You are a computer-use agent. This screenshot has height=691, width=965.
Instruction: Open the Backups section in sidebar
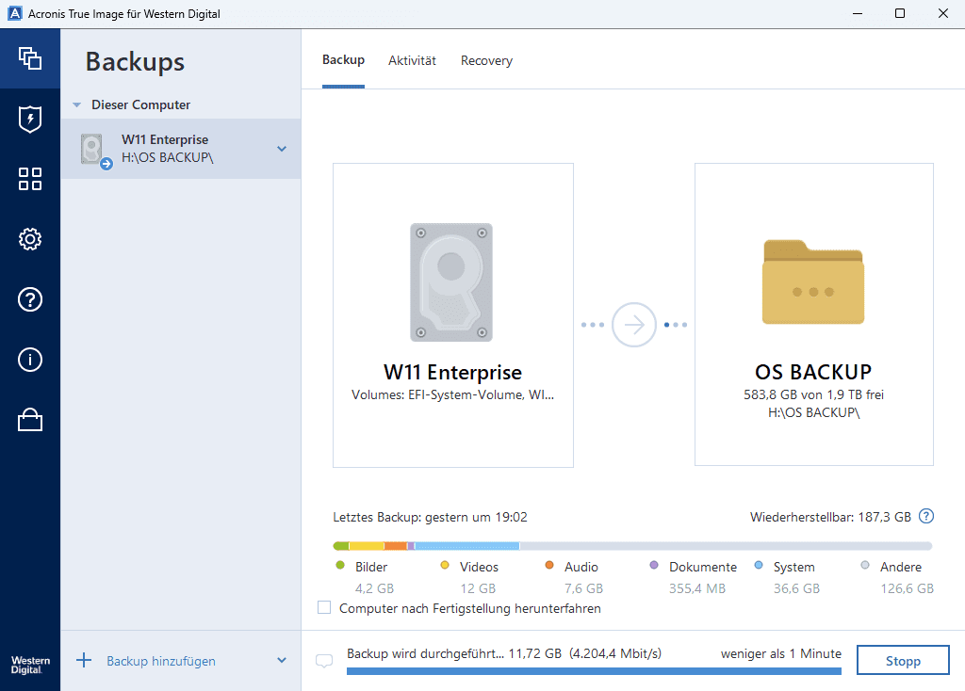coord(30,58)
